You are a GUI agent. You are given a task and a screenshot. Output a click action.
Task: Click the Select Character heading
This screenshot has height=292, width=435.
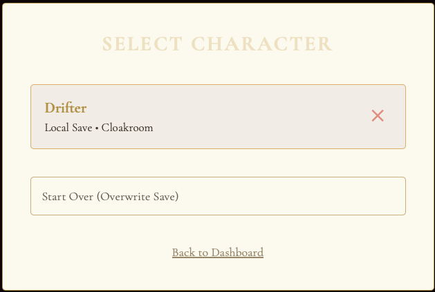click(217, 44)
